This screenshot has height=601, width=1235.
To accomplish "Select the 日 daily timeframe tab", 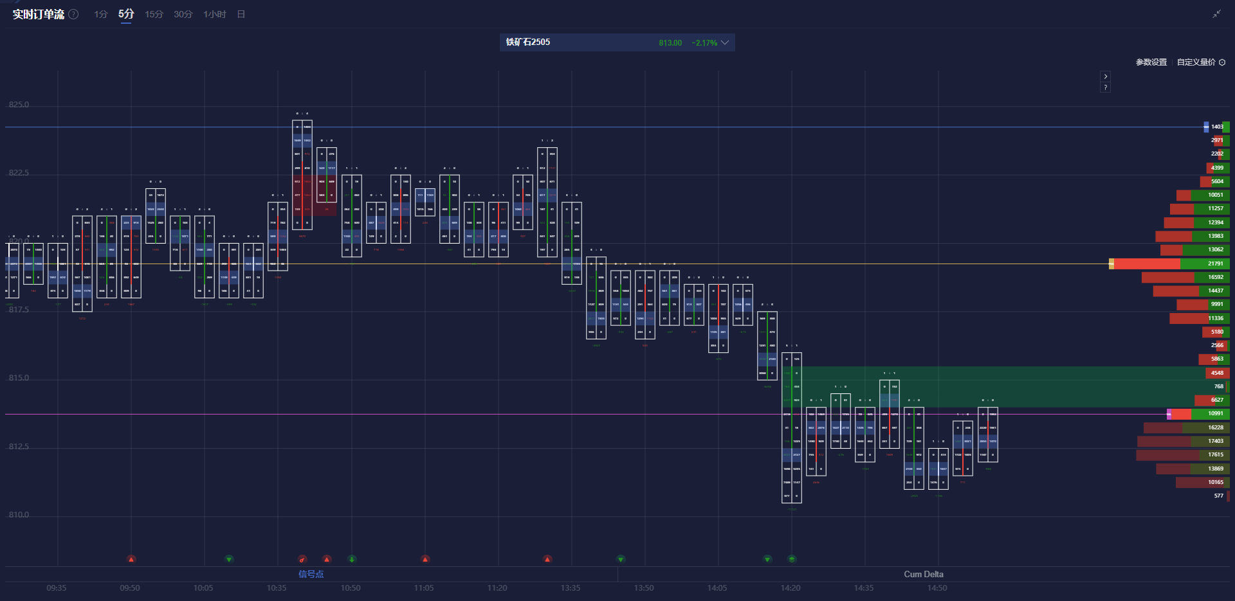I will click(241, 14).
